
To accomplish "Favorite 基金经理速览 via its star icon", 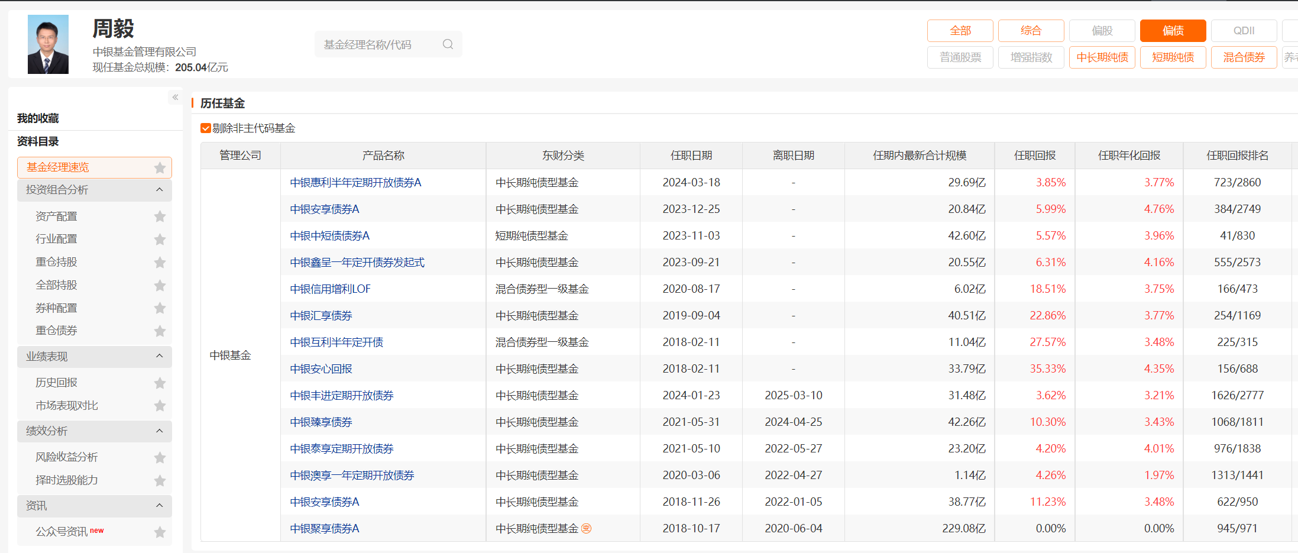I will coord(160,167).
